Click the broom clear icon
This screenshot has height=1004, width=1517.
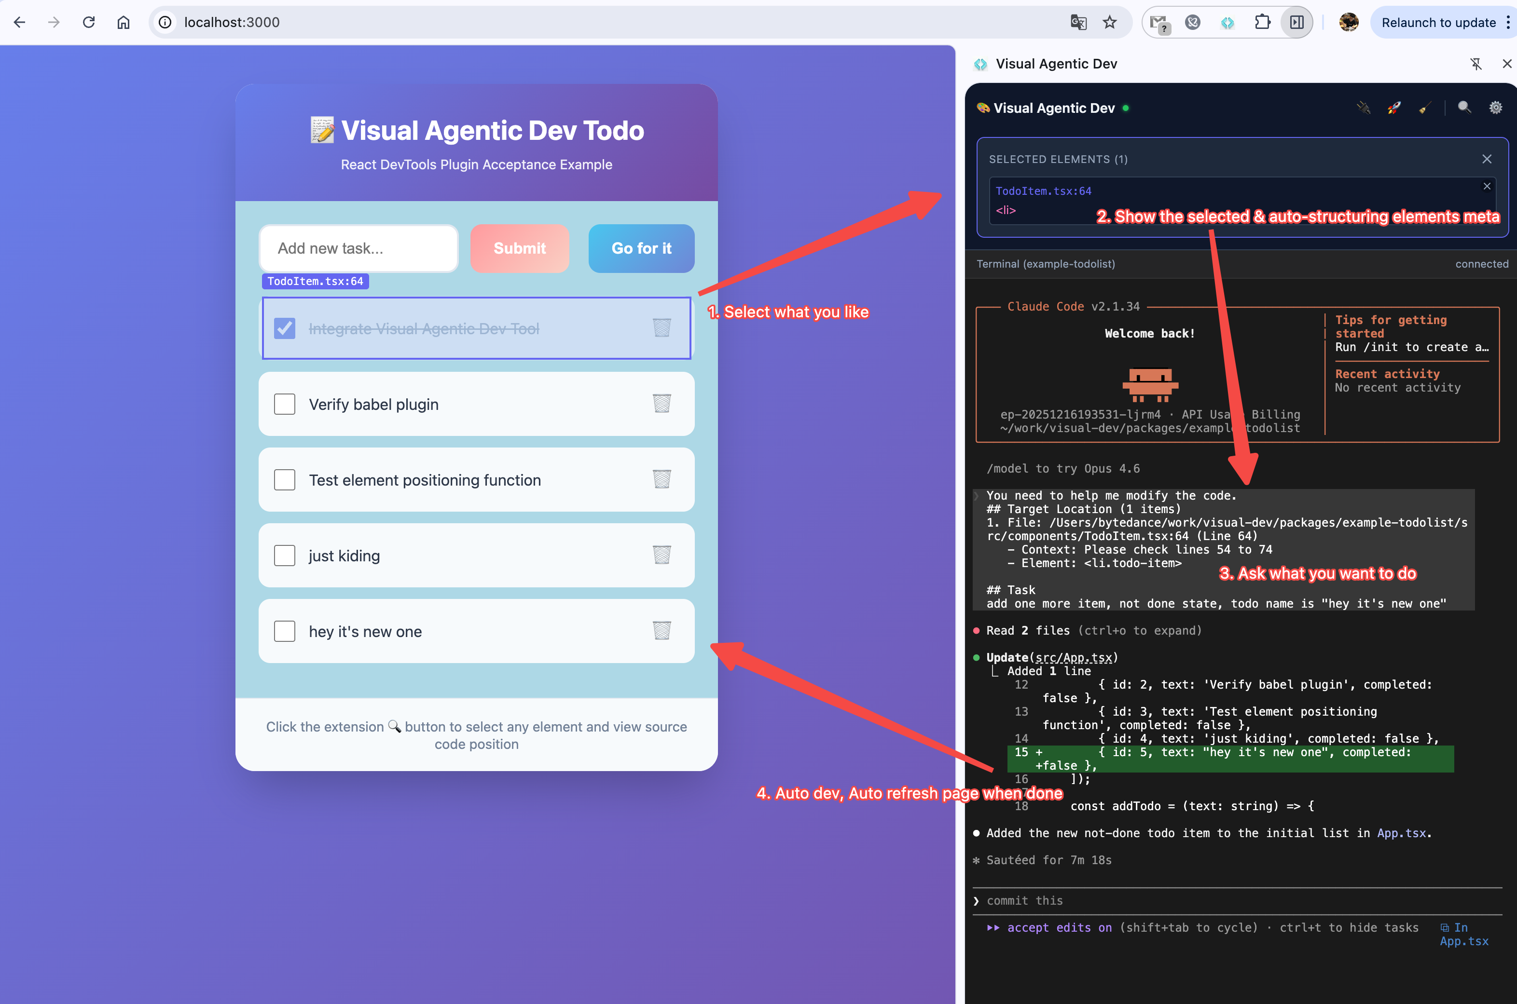[x=1424, y=108]
